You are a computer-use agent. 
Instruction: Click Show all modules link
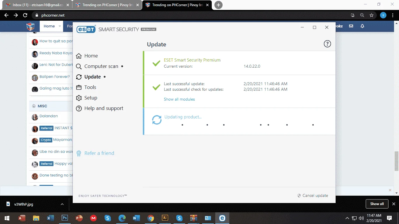point(179,99)
